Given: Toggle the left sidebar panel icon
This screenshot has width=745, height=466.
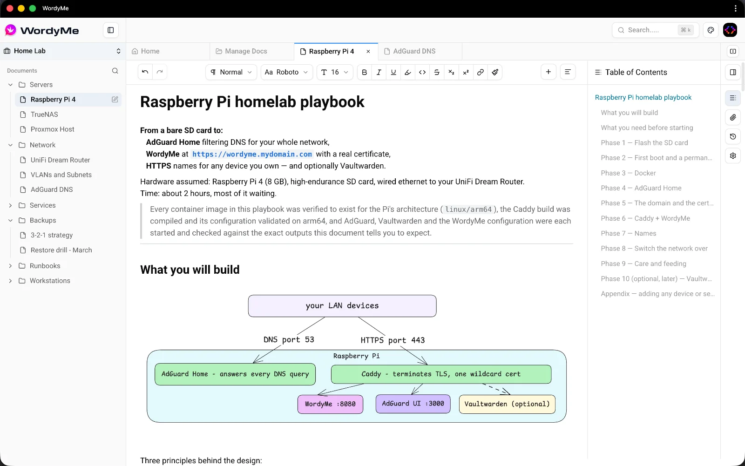Looking at the screenshot, I should click(111, 30).
